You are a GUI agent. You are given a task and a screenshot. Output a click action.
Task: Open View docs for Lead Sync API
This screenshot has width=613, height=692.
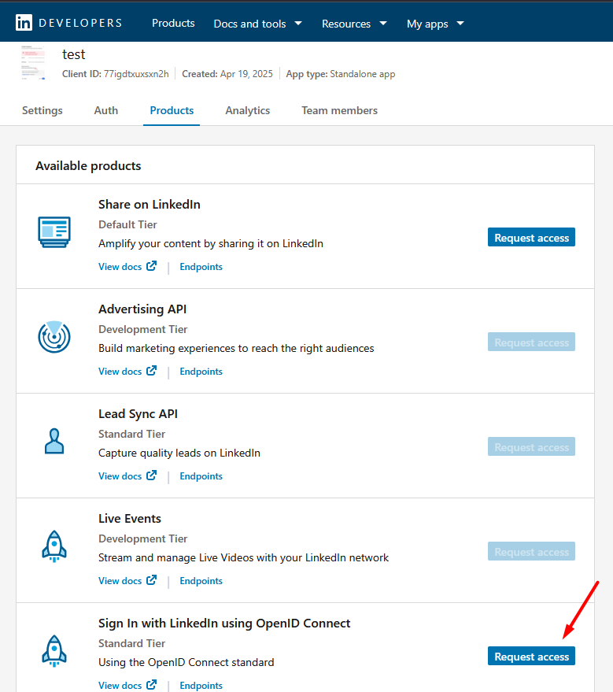120,476
